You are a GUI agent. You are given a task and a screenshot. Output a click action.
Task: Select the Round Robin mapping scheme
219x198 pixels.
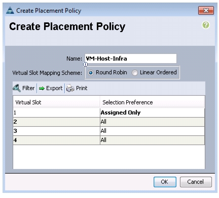coord(91,73)
